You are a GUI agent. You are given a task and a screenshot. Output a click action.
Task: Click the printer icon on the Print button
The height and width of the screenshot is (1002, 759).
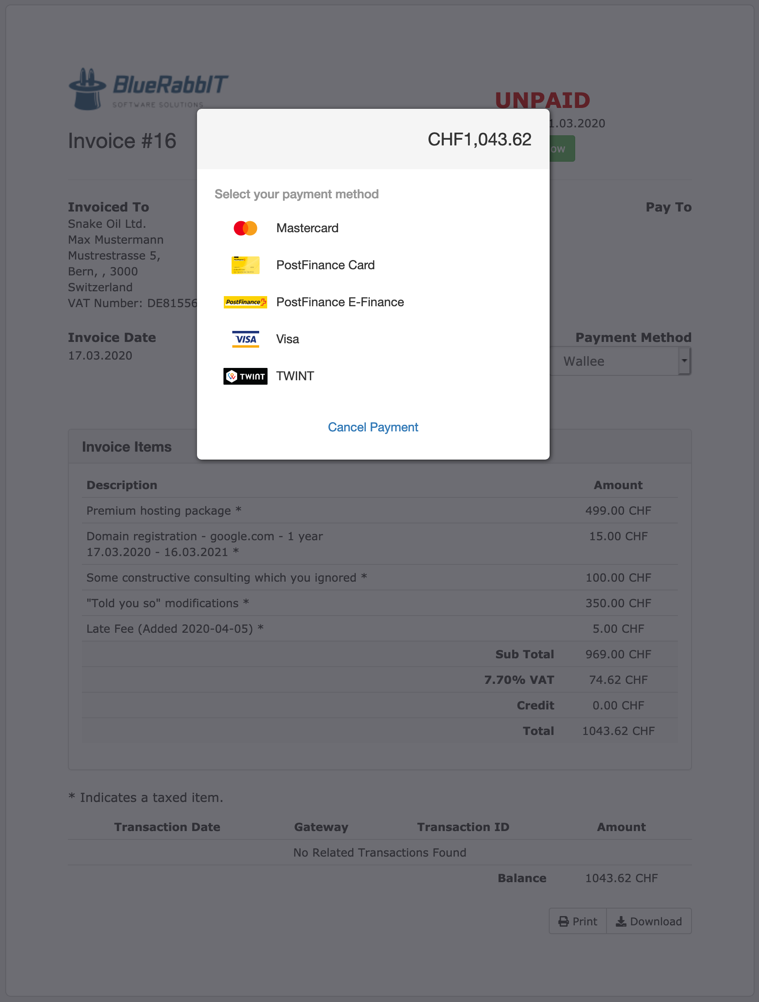[x=563, y=921]
